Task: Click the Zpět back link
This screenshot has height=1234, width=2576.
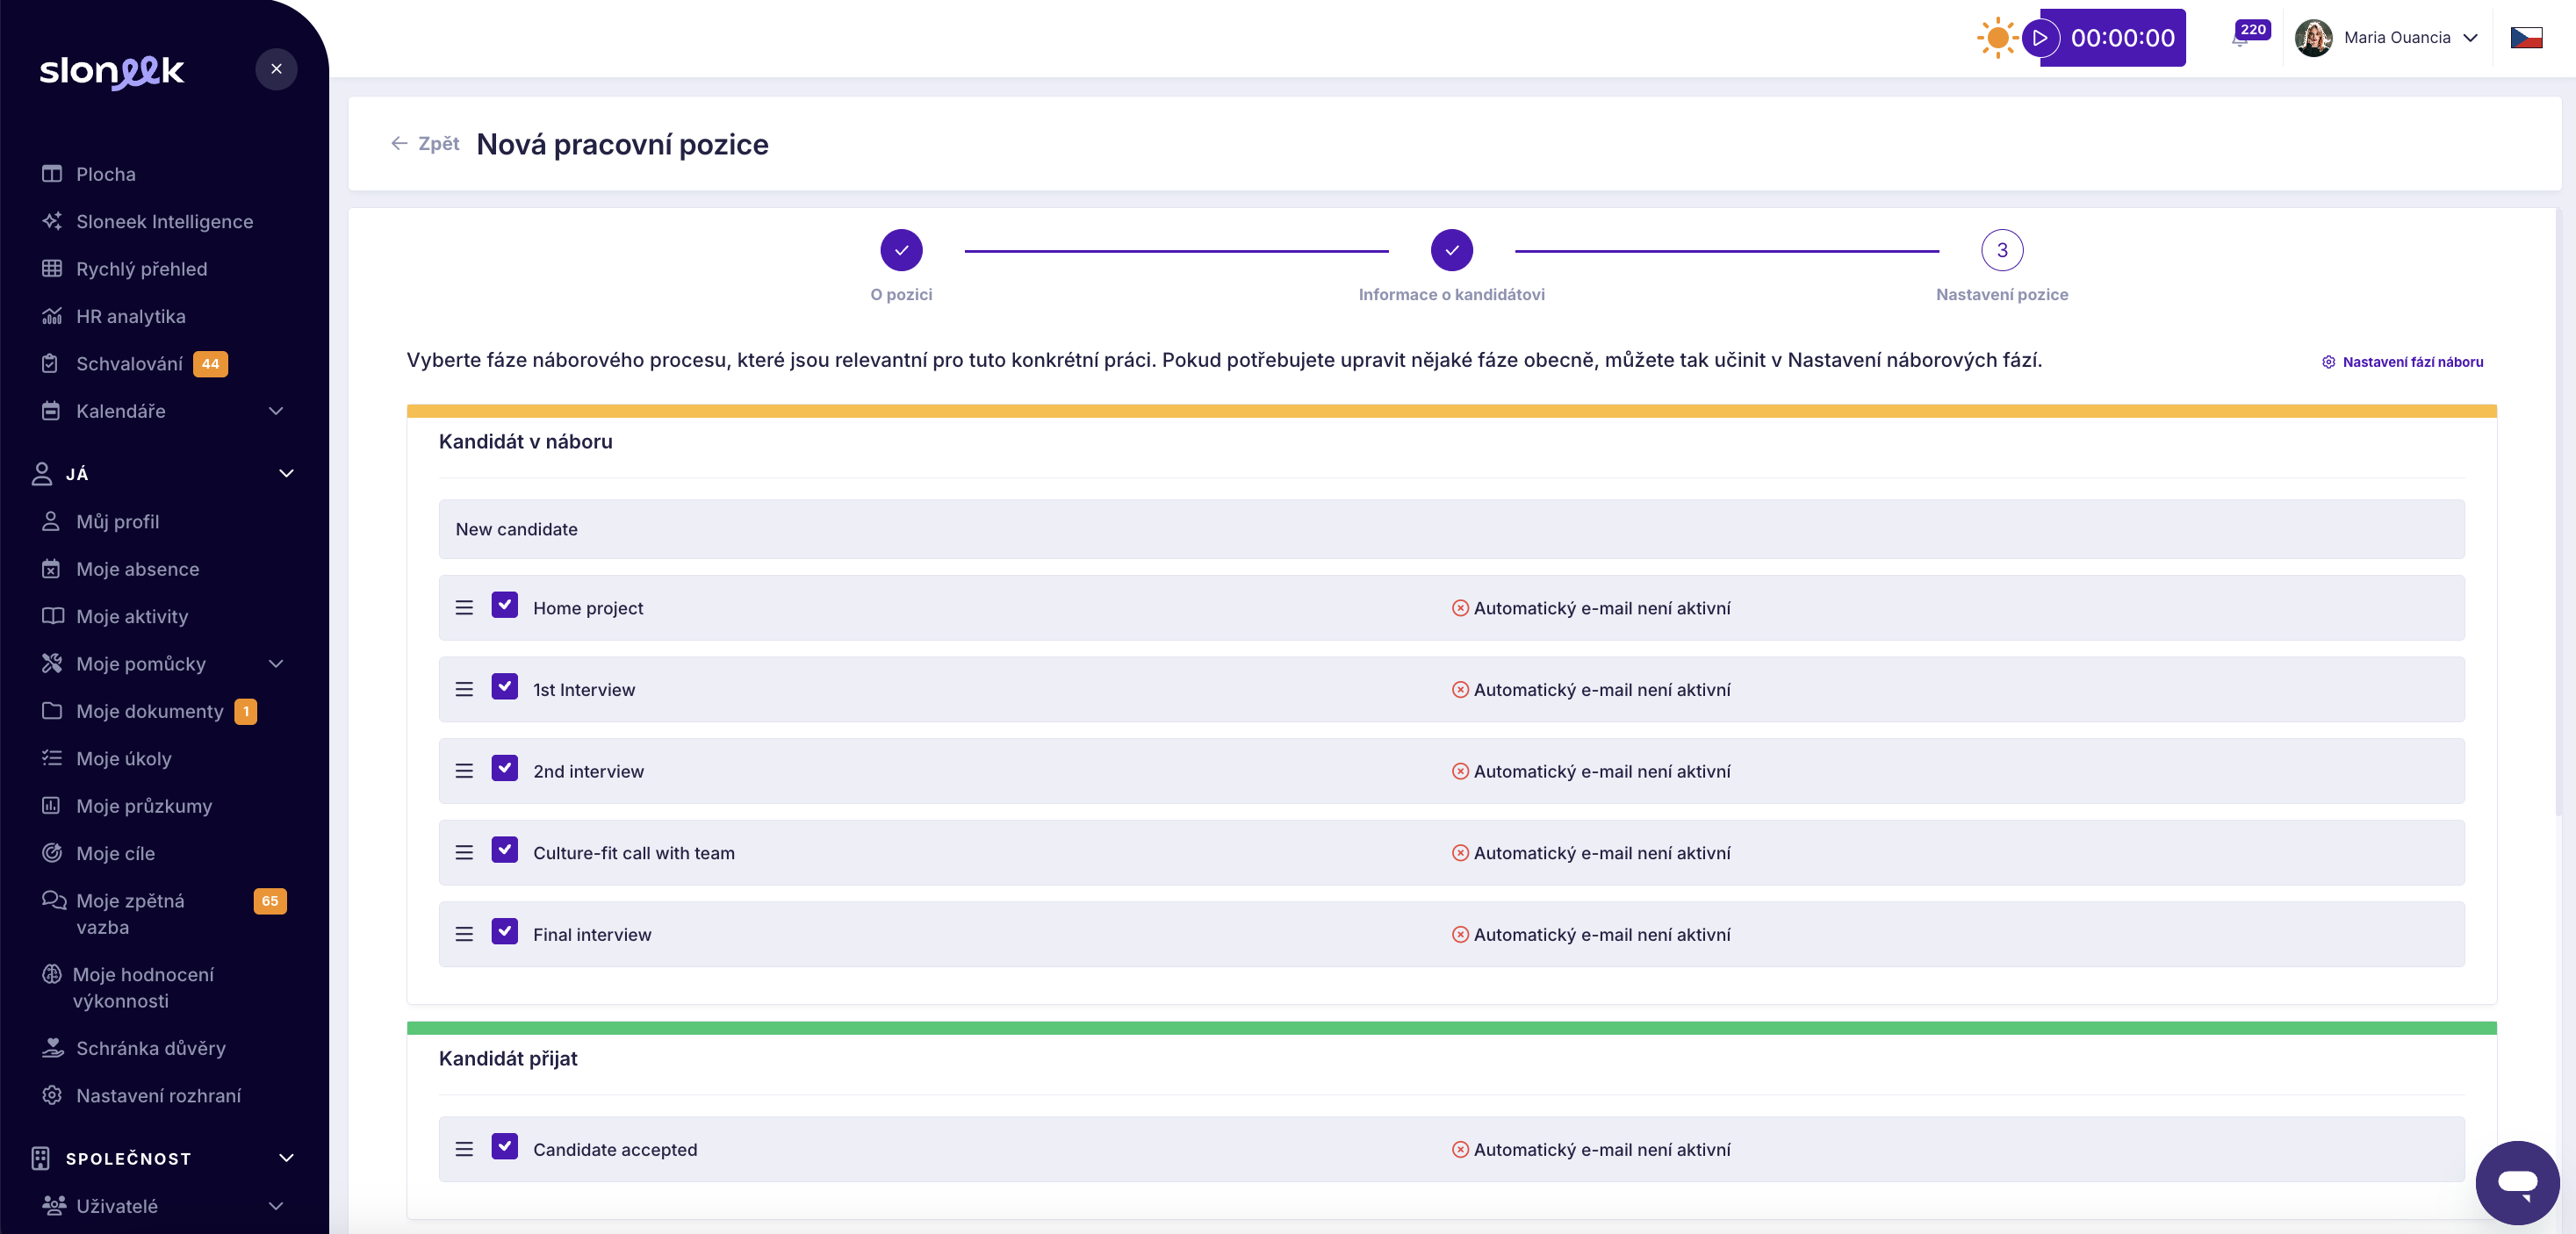Action: (x=426, y=143)
